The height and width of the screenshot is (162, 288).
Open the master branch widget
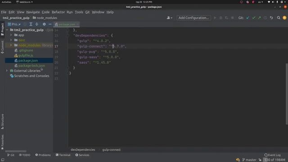click(249, 160)
